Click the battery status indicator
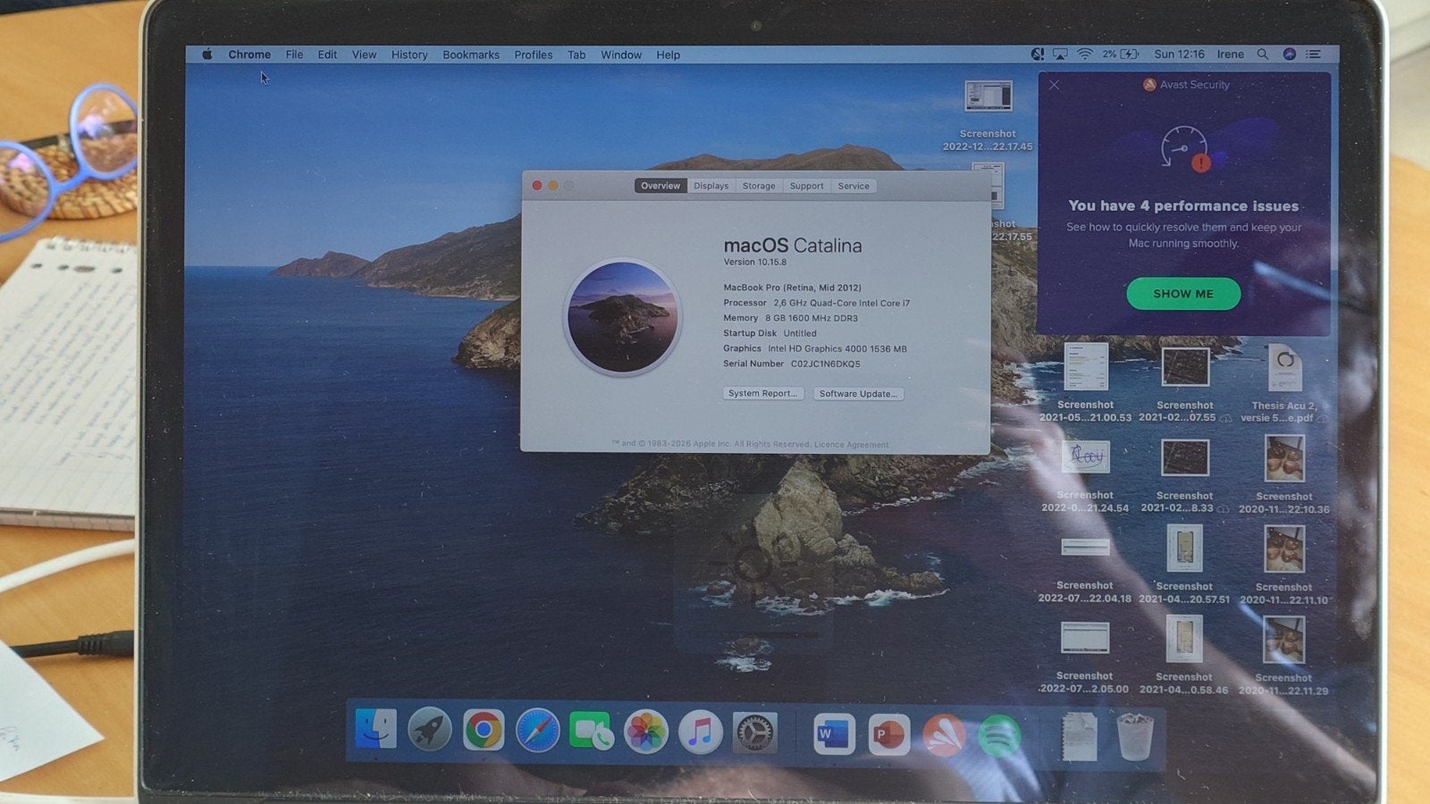 [1121, 54]
